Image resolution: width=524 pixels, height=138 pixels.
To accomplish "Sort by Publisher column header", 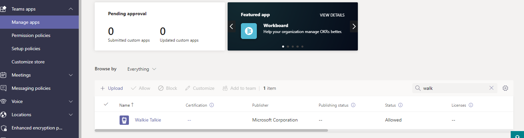I will tap(260, 105).
